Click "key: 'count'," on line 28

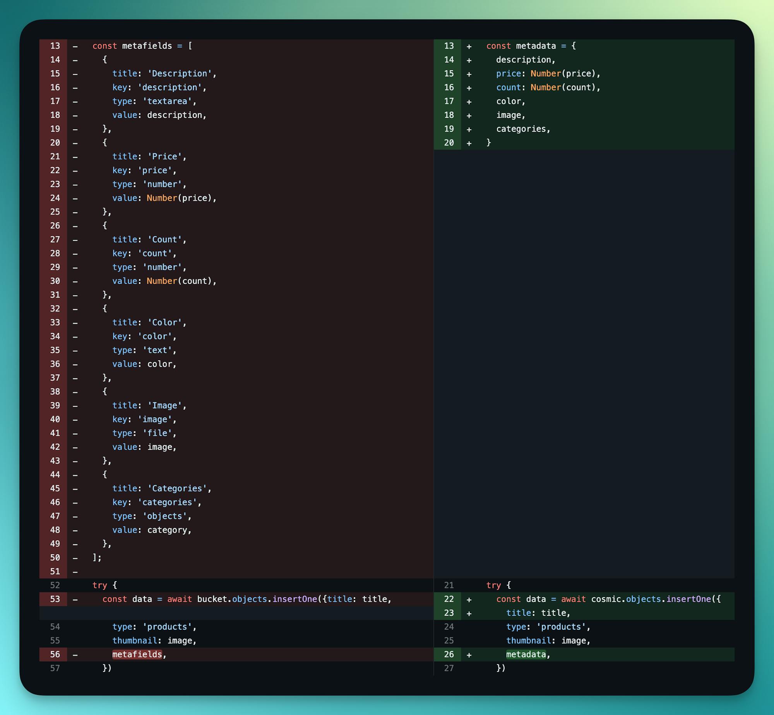coord(144,253)
